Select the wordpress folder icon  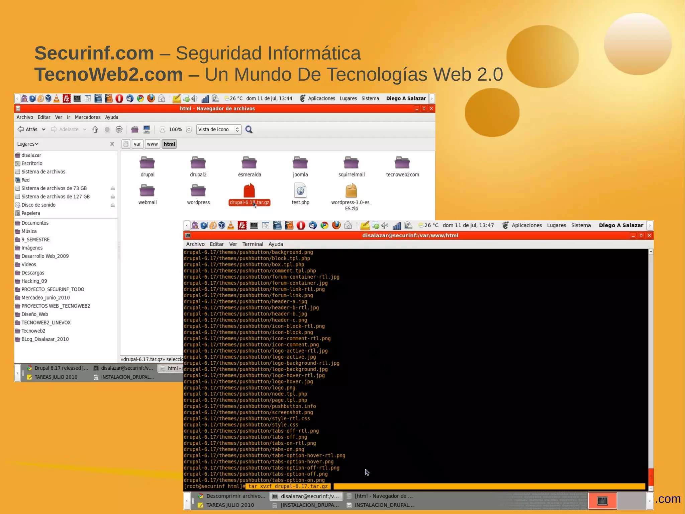198,191
